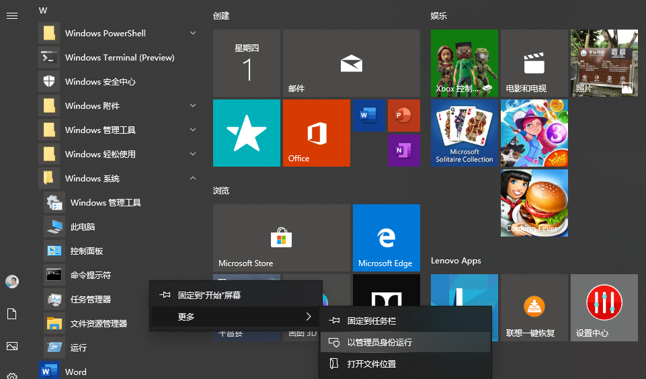
Task: Open 照片 photos tile
Action: 604,63
